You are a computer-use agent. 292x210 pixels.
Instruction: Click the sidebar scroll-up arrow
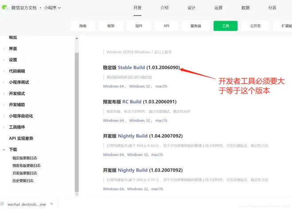(x=77, y=38)
